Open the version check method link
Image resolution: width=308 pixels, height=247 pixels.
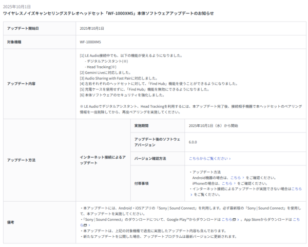tap(208, 159)
